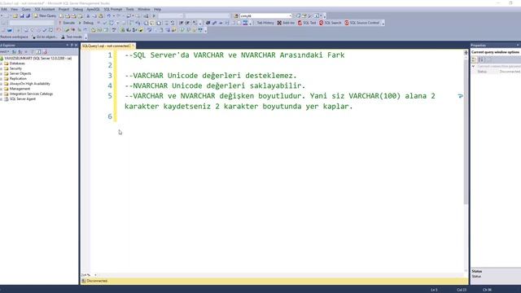Click the Status property row in Properties

coord(496,72)
